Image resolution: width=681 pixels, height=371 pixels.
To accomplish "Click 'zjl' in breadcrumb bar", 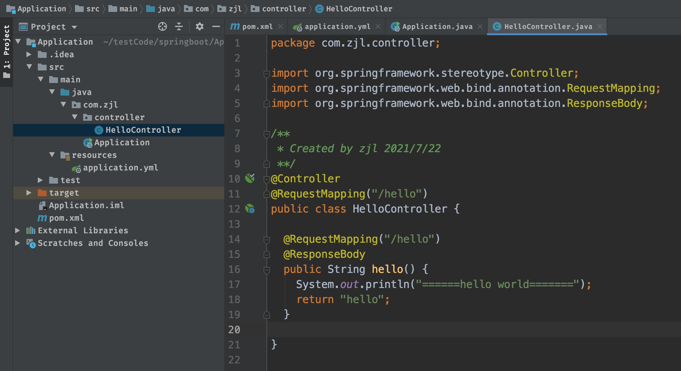I will 235,9.
